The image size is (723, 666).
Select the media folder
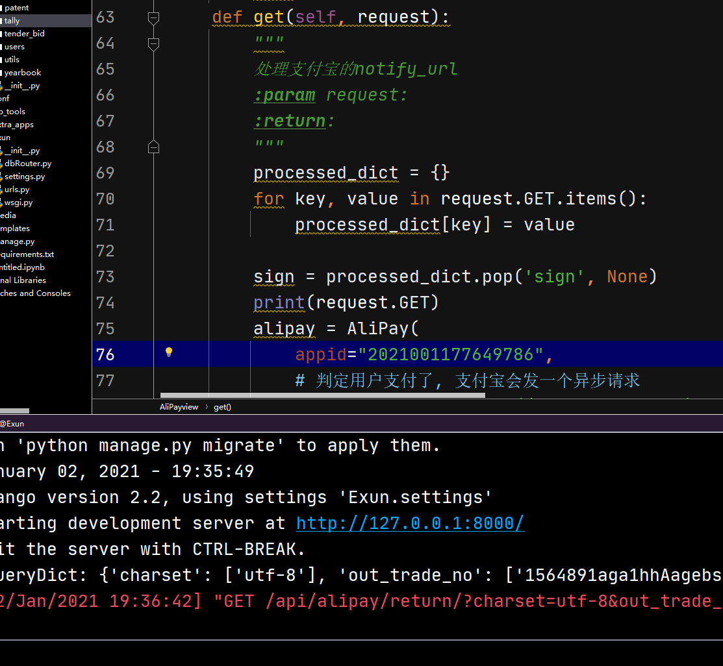coord(8,216)
